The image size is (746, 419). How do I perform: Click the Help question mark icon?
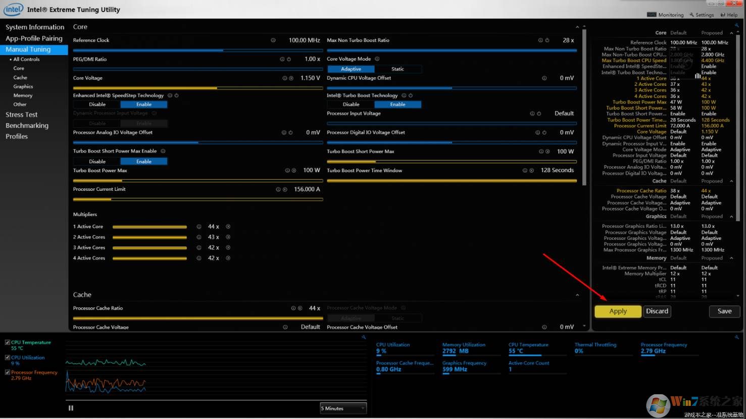click(x=723, y=15)
